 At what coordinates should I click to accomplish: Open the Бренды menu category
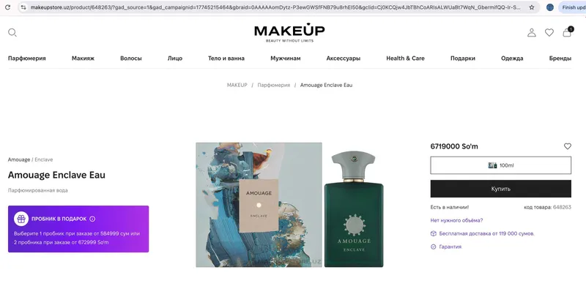click(x=560, y=59)
